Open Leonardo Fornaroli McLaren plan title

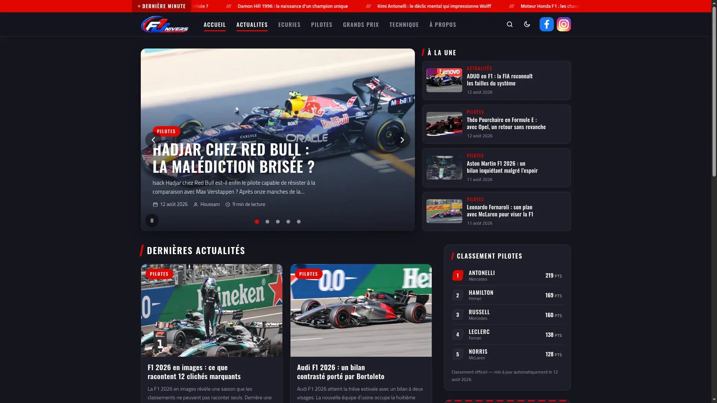[x=500, y=211]
